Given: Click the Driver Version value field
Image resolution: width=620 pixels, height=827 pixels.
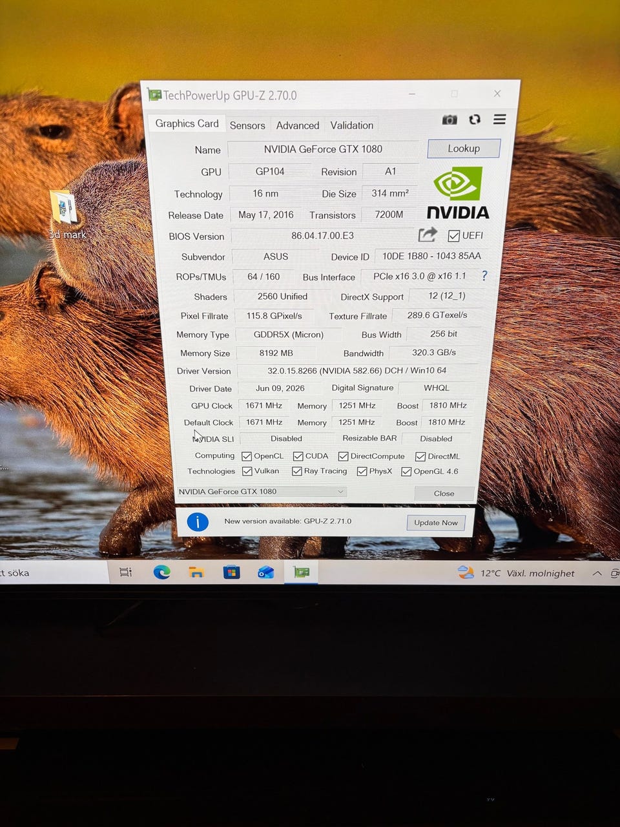Looking at the screenshot, I should (357, 371).
